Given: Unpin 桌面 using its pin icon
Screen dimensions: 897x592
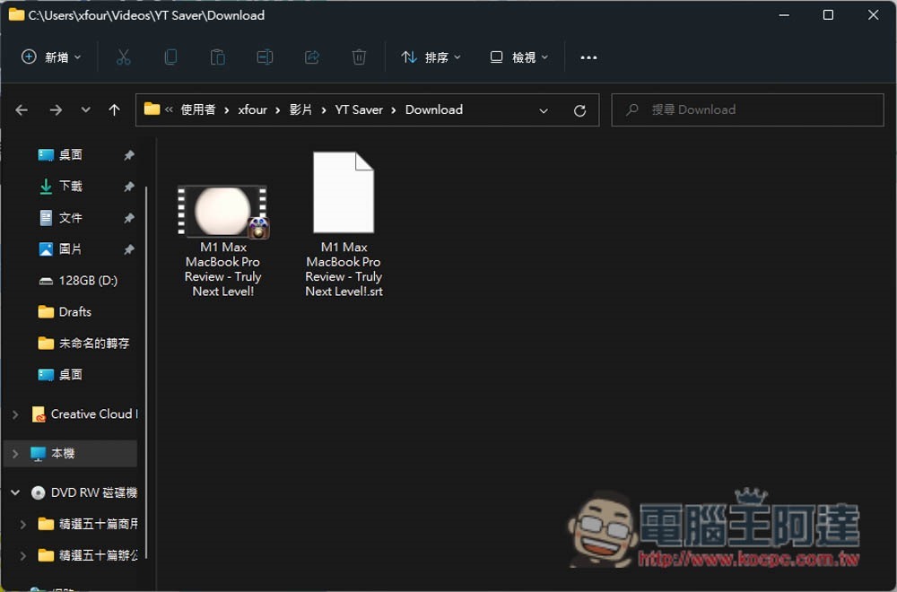Looking at the screenshot, I should tap(128, 155).
